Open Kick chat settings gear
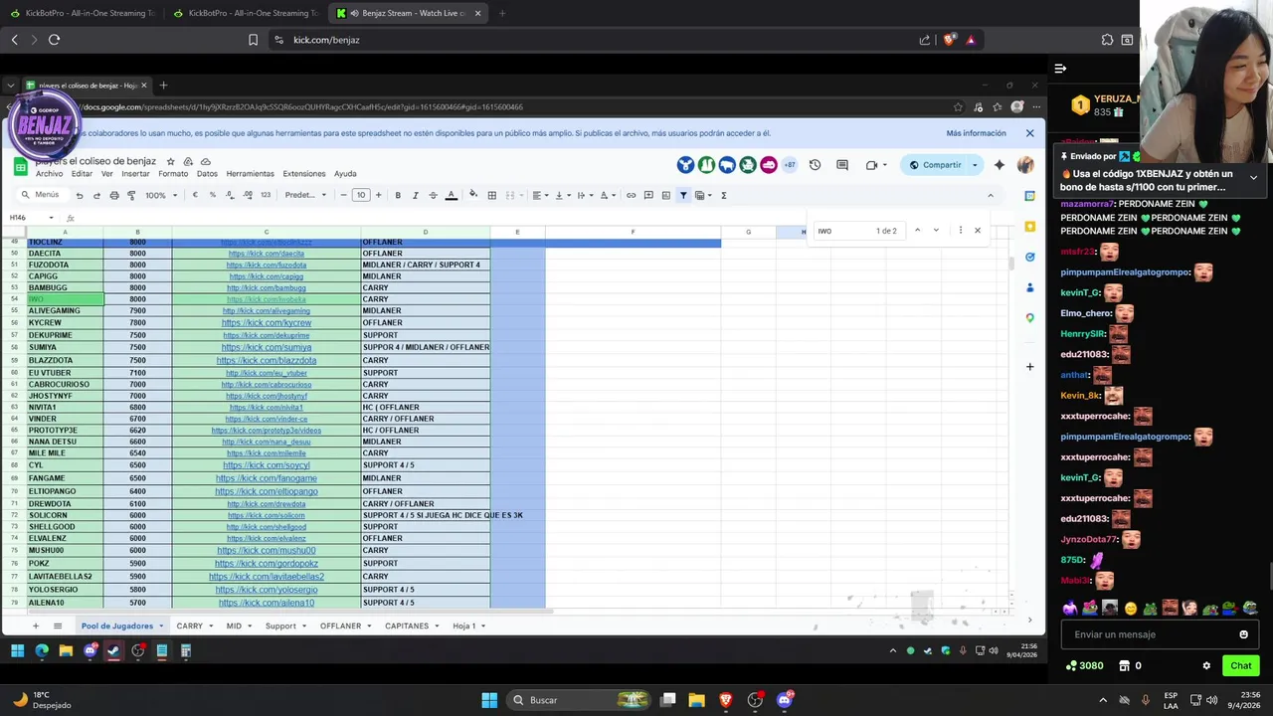The image size is (1273, 716). [1206, 665]
